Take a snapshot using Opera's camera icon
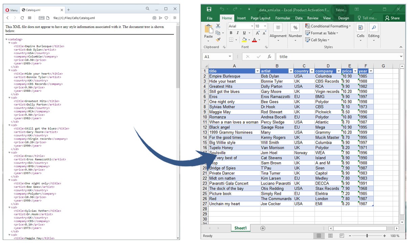Viewport: 408px width, 243px height. click(154, 18)
